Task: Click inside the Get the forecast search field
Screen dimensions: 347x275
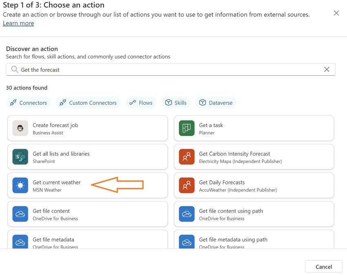Action: (163, 69)
